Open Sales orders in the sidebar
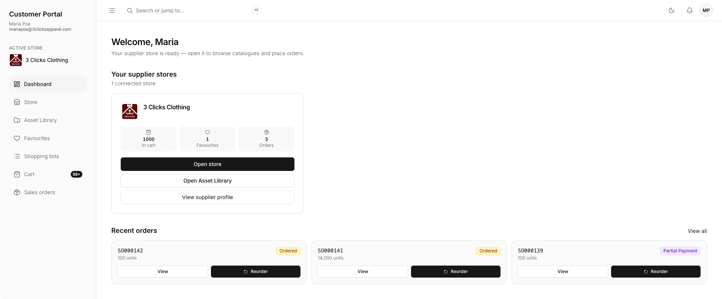The width and height of the screenshot is (722, 299). 48,192
